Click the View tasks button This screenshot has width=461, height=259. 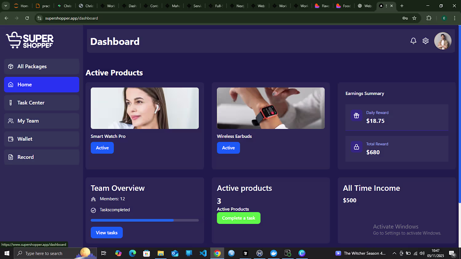107,233
